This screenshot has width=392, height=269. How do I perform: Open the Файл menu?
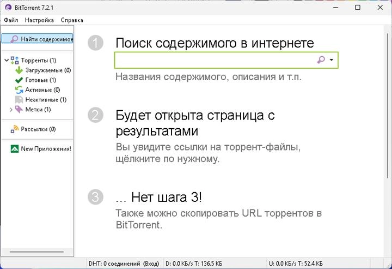(x=11, y=20)
